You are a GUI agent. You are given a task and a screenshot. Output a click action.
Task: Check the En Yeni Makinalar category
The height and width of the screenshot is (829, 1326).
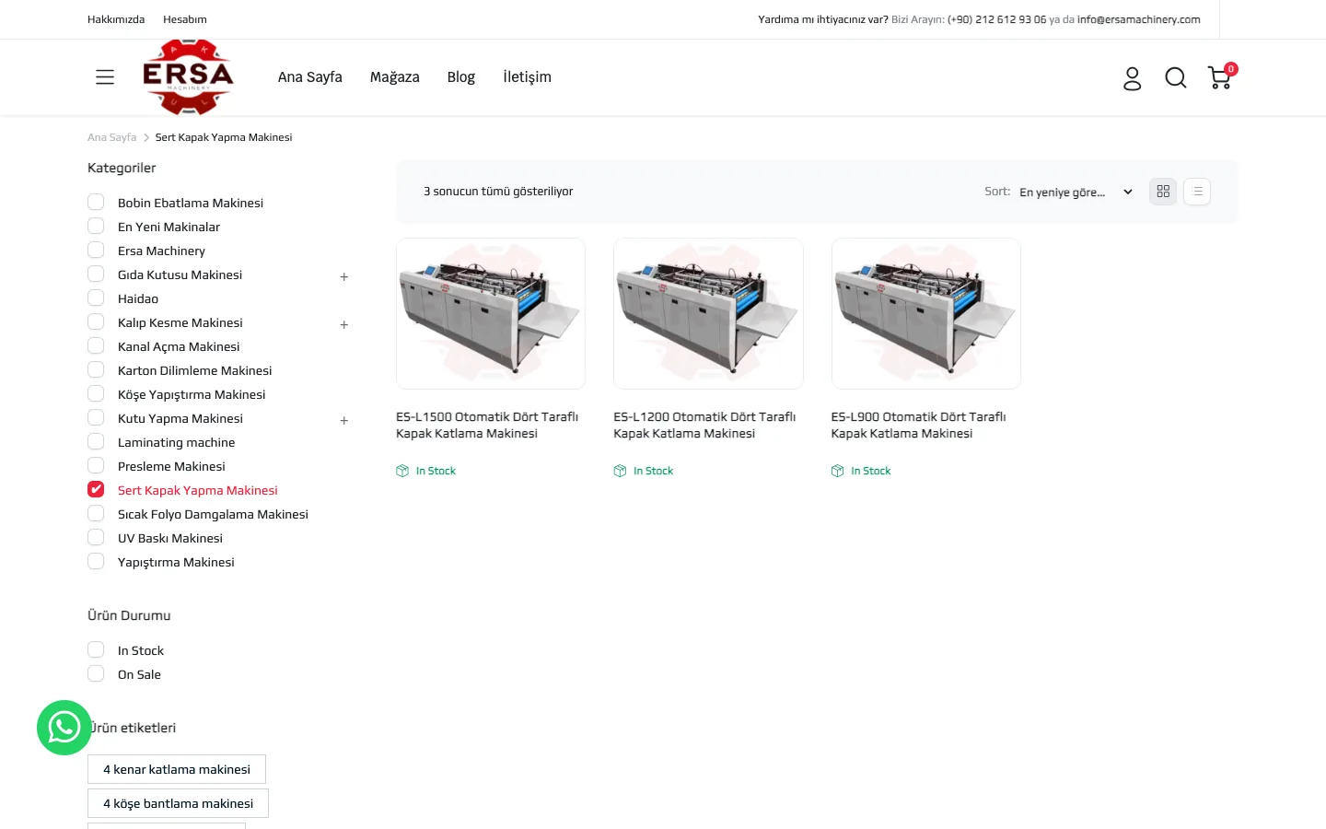tap(96, 226)
